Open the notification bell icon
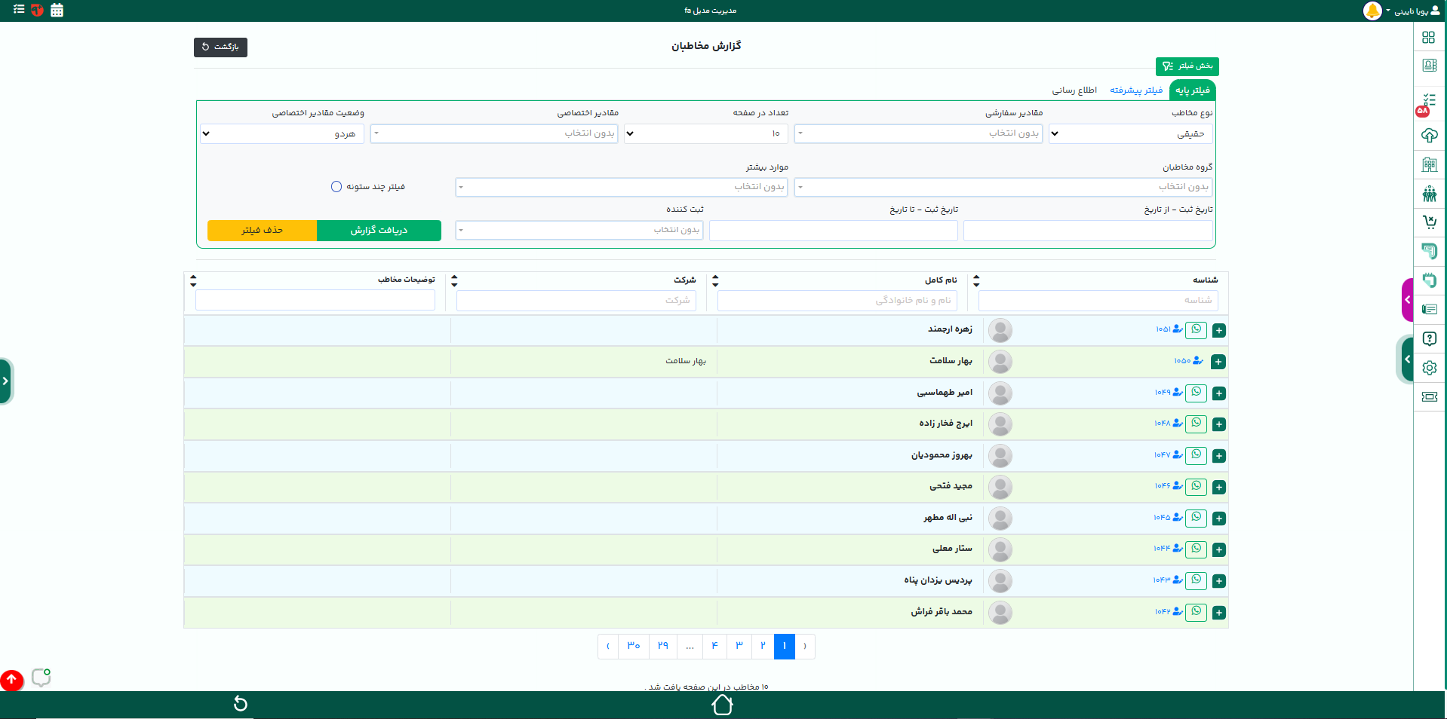This screenshot has width=1447, height=719. (1372, 11)
